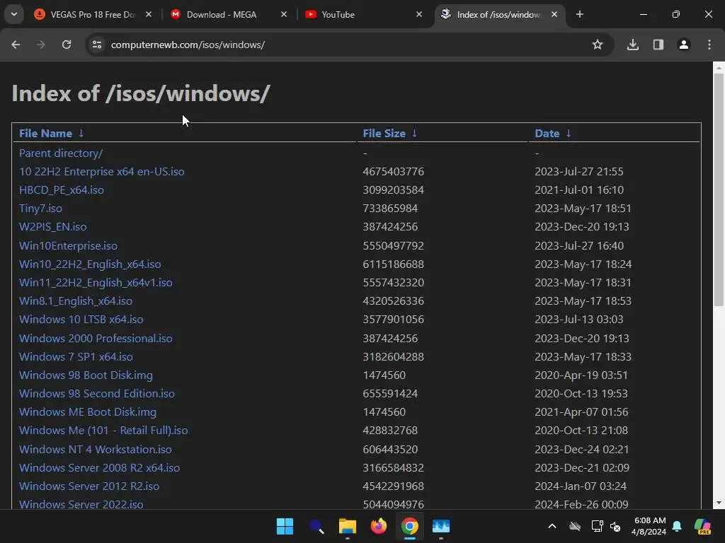View site information icon in address bar
Image resolution: width=725 pixels, height=543 pixels.
point(97,45)
